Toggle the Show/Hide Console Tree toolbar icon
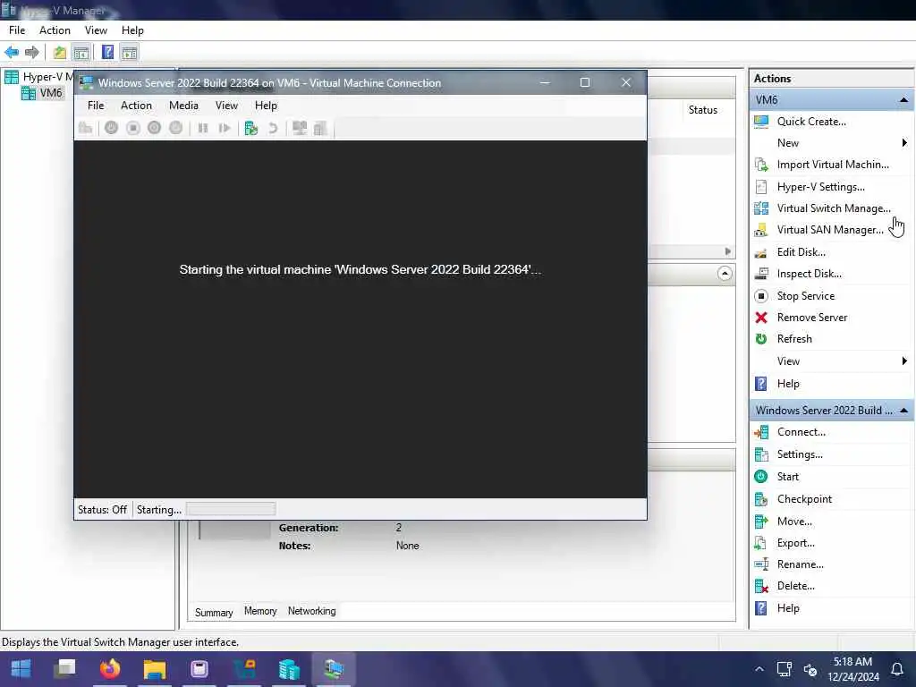This screenshot has width=916, height=687. click(81, 53)
